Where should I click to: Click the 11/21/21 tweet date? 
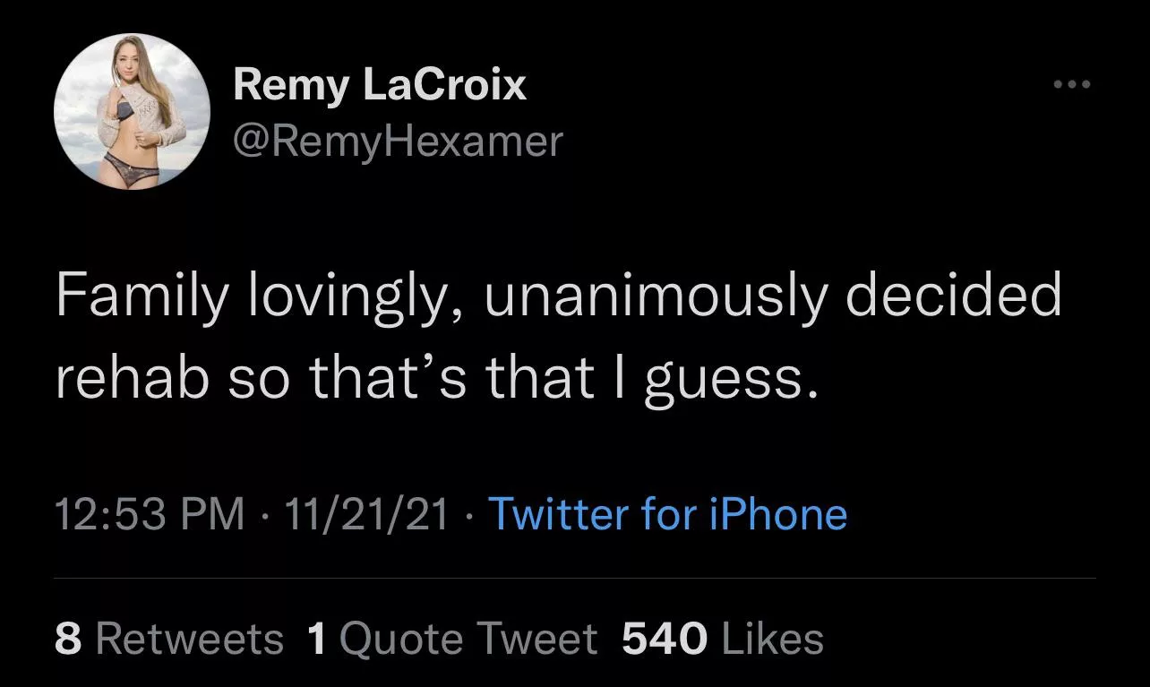(x=365, y=514)
